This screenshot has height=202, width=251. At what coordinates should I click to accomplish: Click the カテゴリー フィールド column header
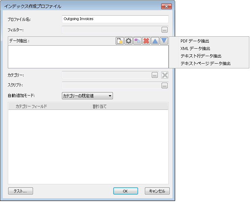(50, 106)
